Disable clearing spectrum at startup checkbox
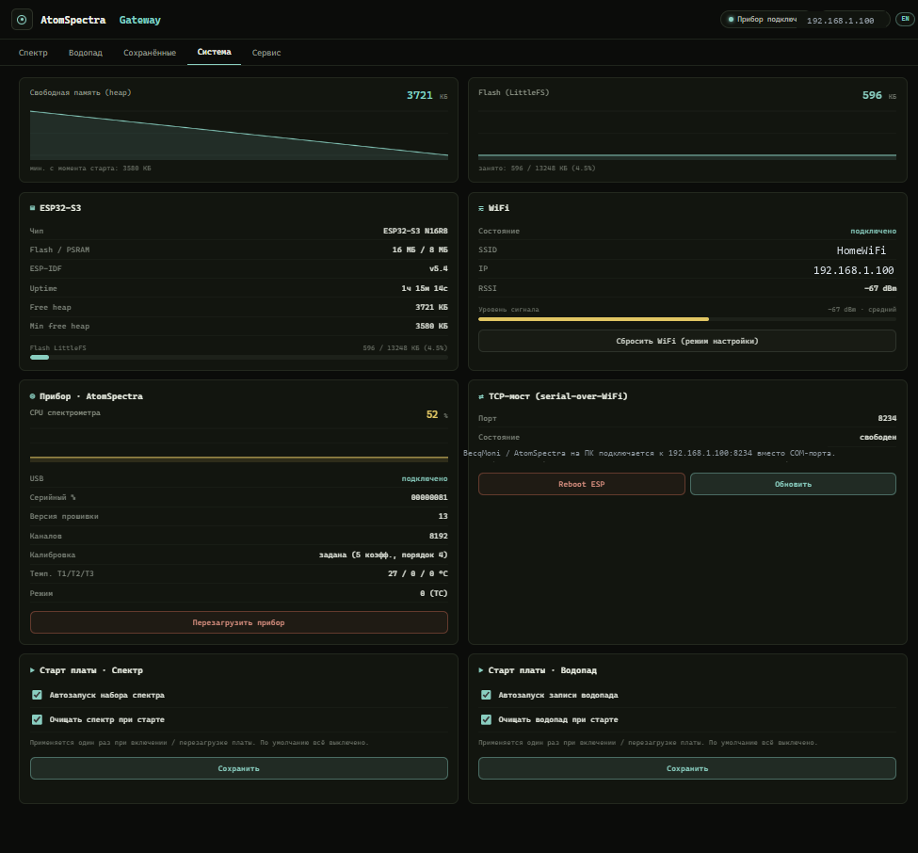Screen dimensions: 918x853 [37, 719]
